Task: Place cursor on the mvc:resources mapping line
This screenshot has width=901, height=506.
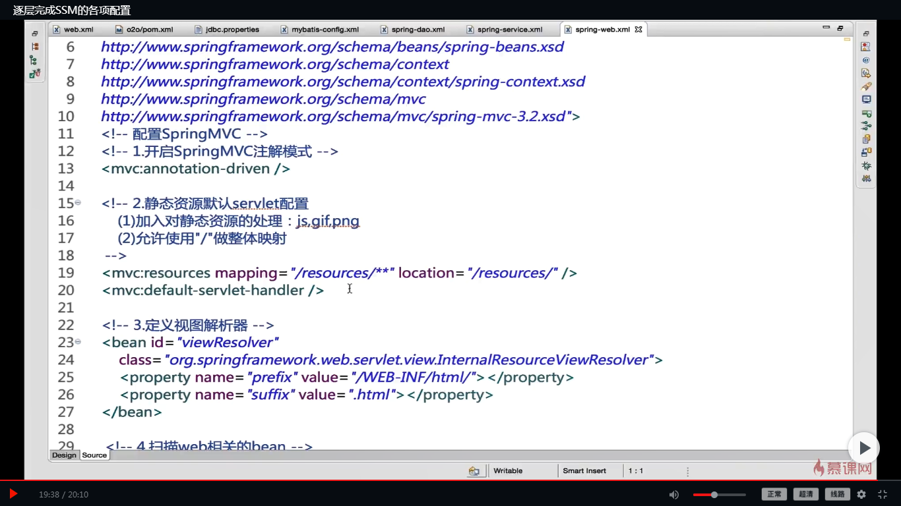Action: 340,273
